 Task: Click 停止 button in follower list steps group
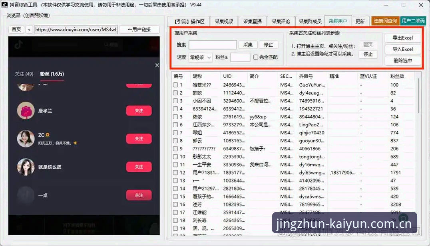368,54
